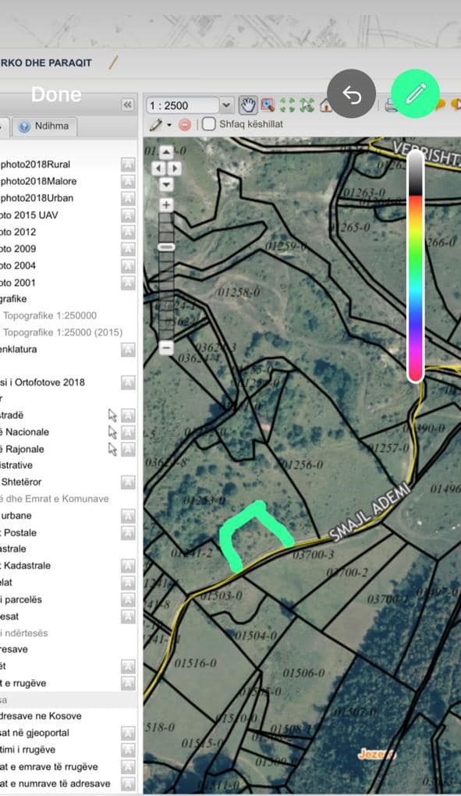Click the cursor select icon in the 'stradë' row

point(112,415)
